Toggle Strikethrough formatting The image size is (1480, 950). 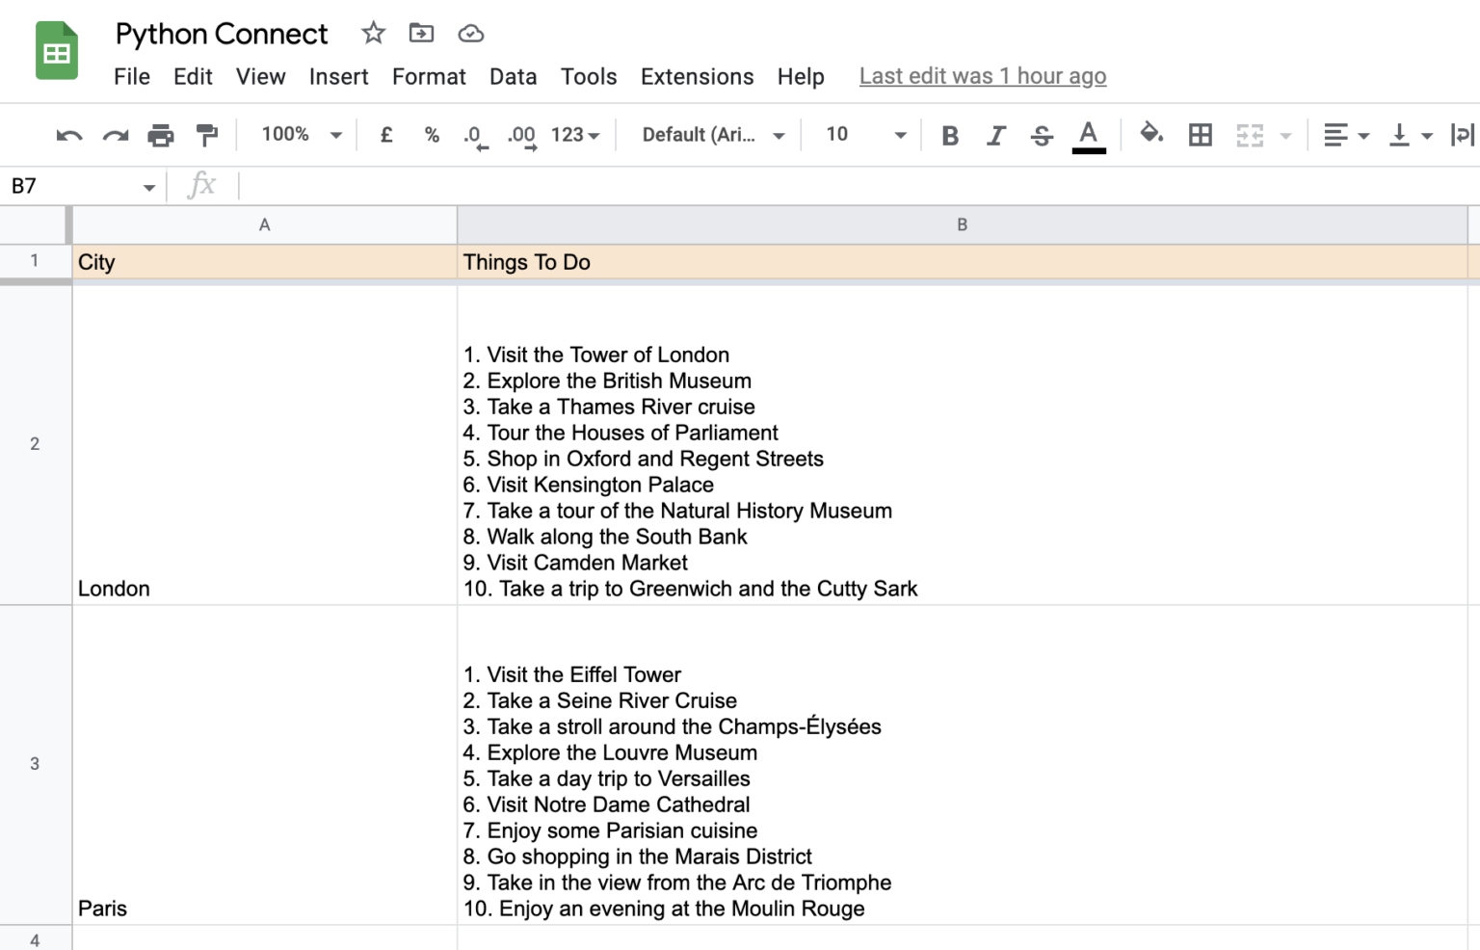(1042, 135)
